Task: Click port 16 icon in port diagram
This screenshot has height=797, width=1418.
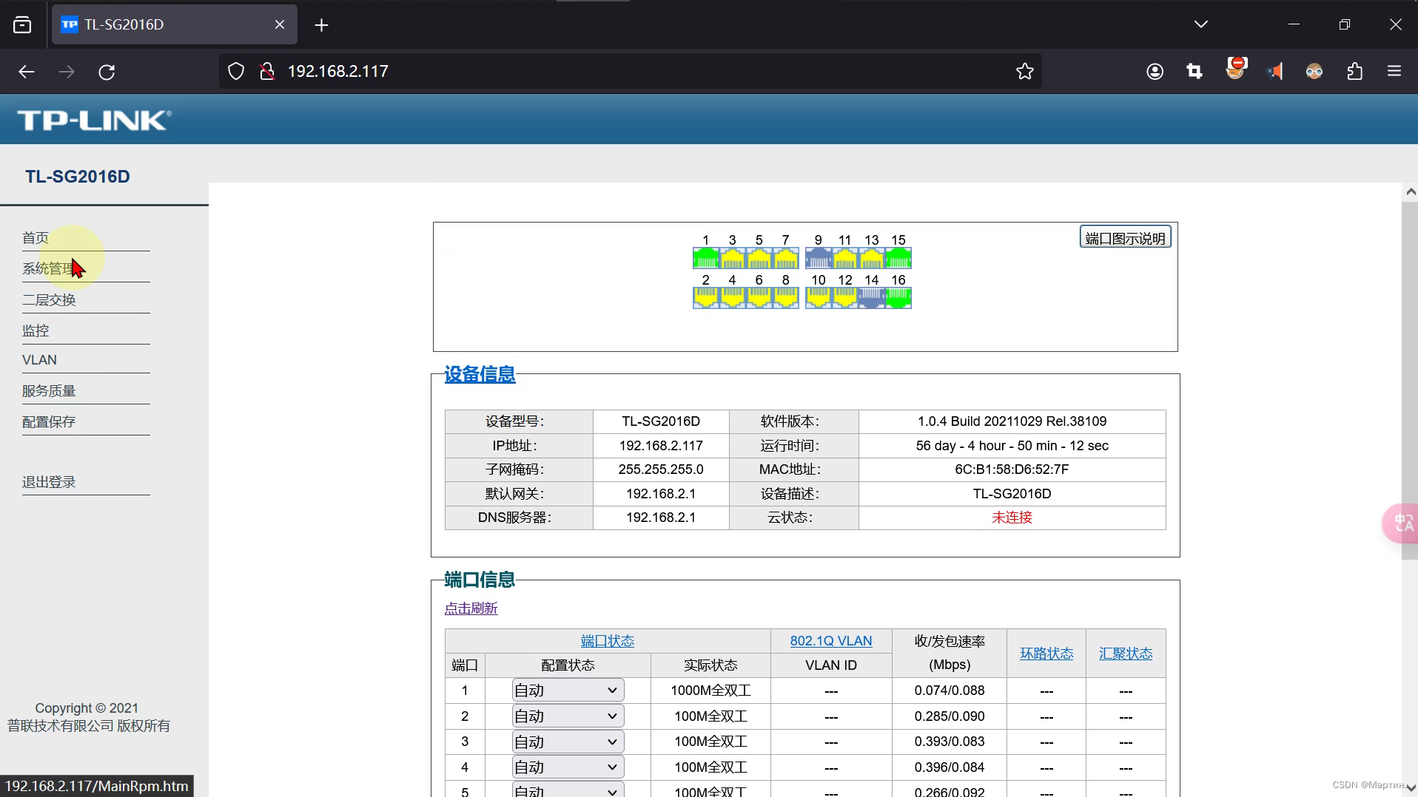Action: pyautogui.click(x=898, y=298)
